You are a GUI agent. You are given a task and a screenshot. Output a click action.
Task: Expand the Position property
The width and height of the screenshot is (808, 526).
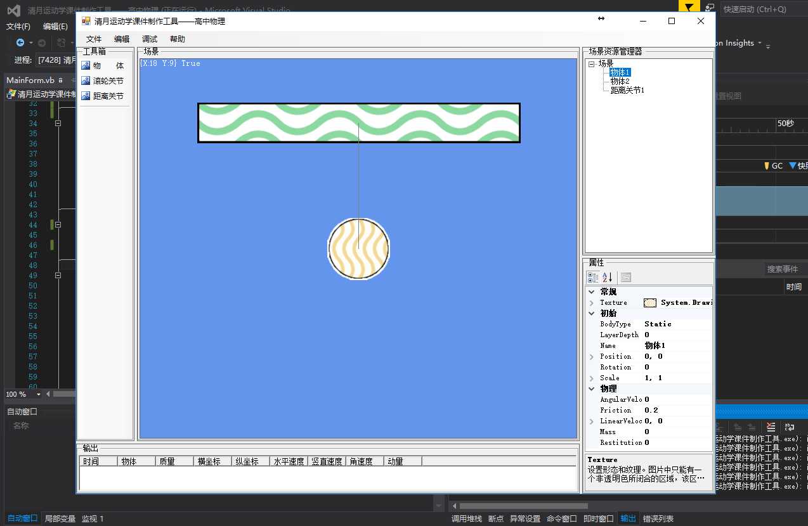592,356
